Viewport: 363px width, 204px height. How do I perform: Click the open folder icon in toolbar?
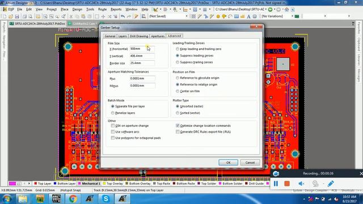pos(11,16)
